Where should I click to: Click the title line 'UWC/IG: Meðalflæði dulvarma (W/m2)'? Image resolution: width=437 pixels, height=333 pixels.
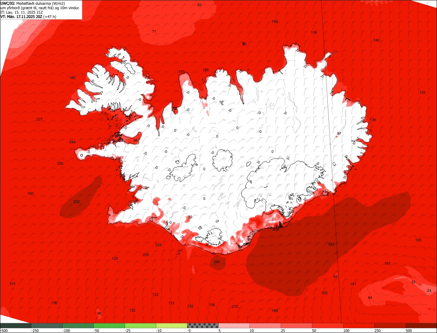33,3
